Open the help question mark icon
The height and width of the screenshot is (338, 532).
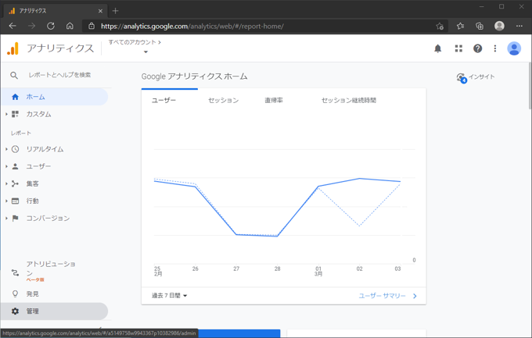(477, 48)
